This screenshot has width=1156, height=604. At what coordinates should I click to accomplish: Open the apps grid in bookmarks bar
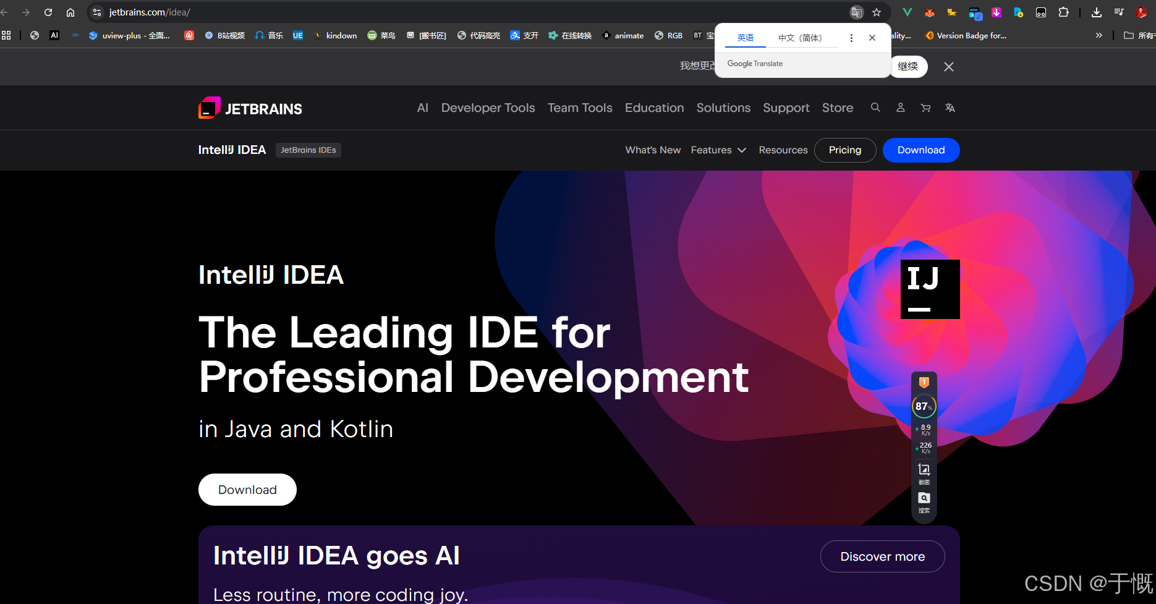tap(6, 35)
